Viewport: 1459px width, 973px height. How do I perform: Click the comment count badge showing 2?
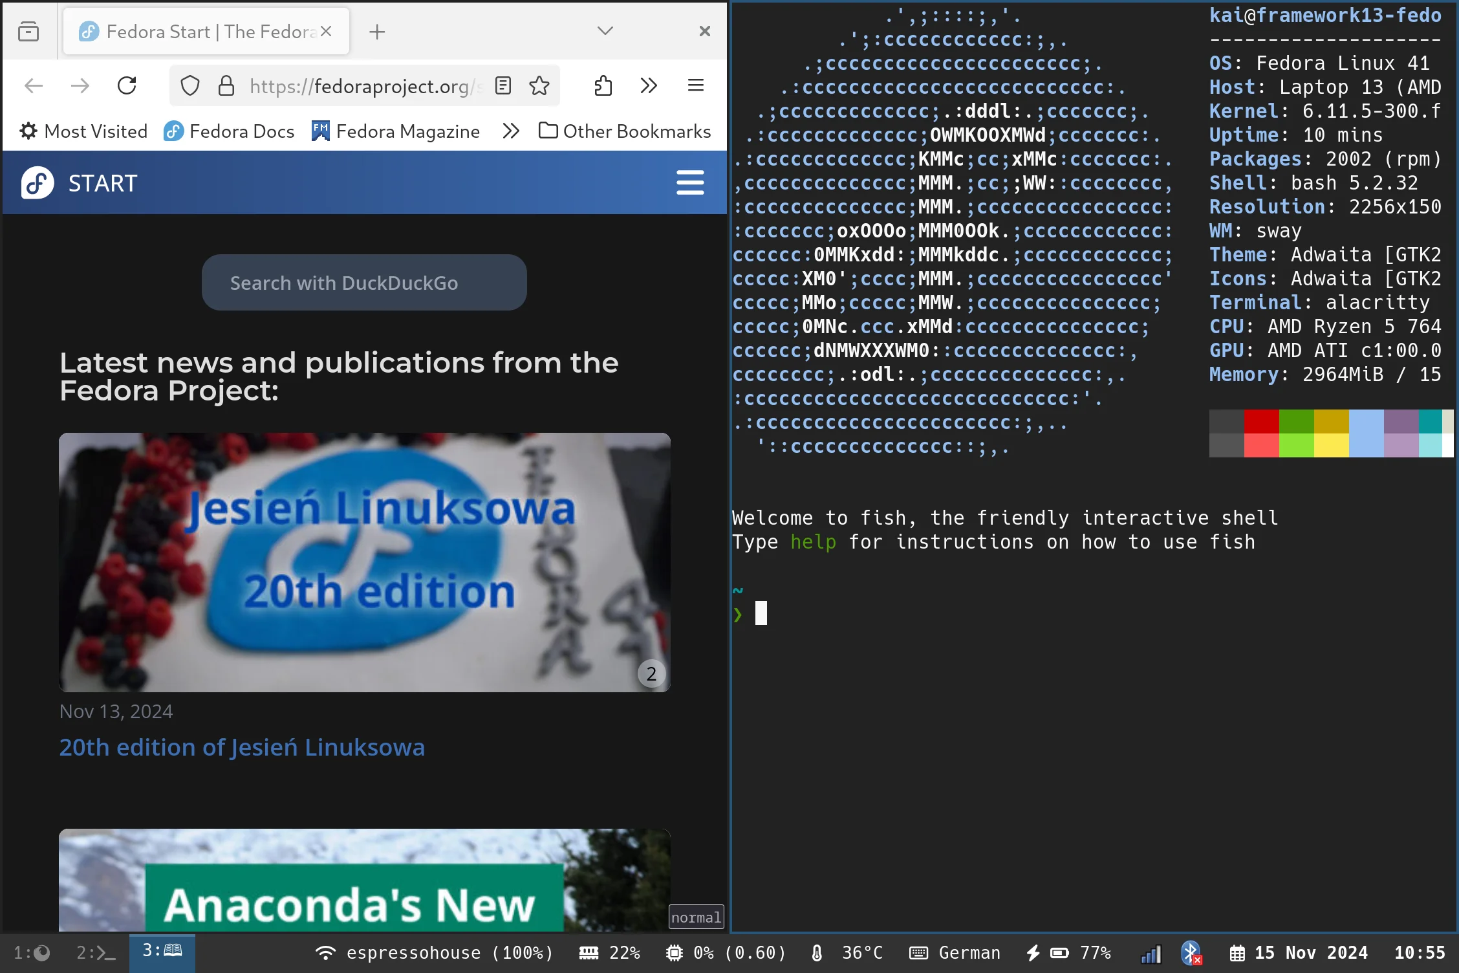pyautogui.click(x=651, y=673)
